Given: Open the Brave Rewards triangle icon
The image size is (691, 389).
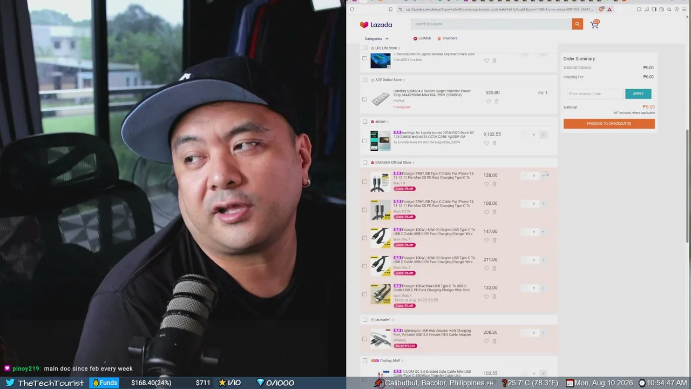Looking at the screenshot, I should [609, 9].
